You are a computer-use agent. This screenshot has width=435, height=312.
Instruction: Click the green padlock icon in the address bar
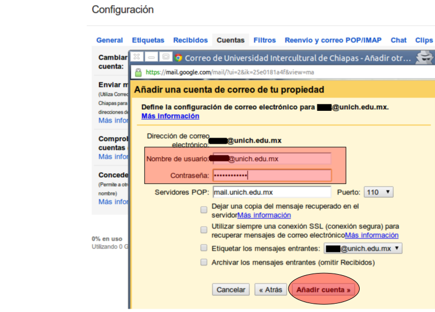click(x=138, y=72)
